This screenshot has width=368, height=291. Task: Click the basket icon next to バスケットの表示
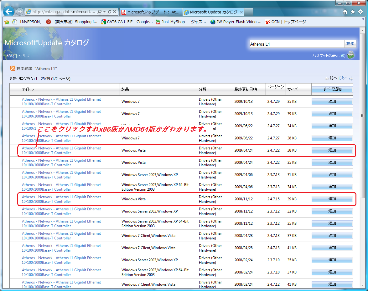click(x=351, y=55)
